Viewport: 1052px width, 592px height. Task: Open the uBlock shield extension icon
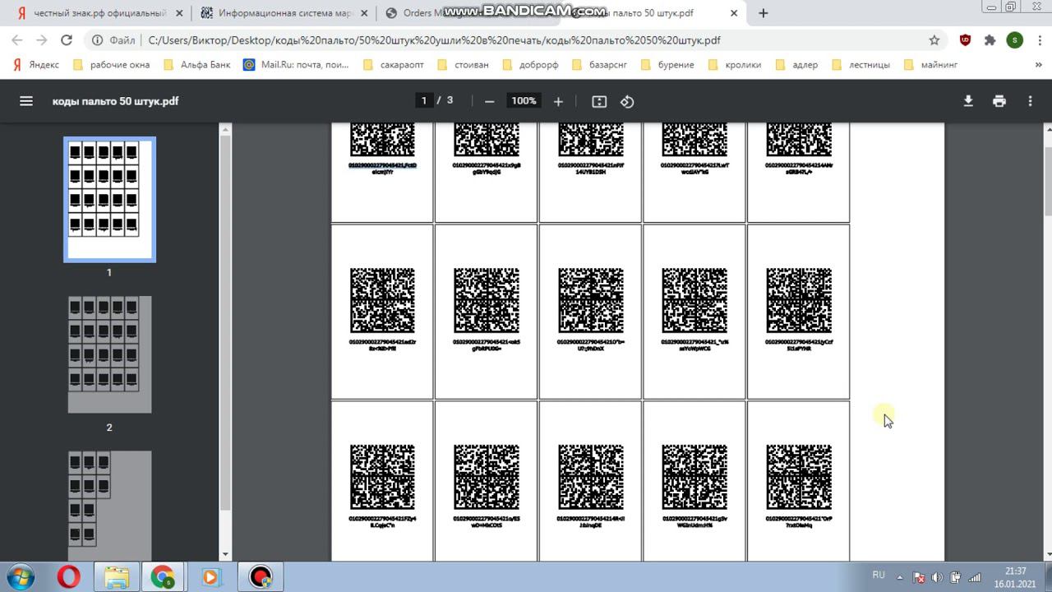[966, 40]
